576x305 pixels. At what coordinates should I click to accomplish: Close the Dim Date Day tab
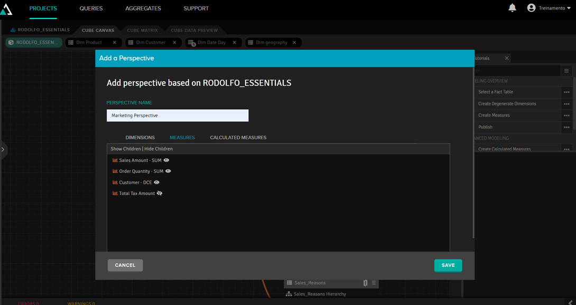tap(235, 43)
